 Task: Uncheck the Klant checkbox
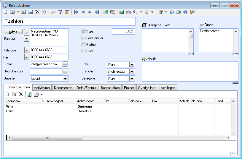pyautogui.click(x=84, y=31)
